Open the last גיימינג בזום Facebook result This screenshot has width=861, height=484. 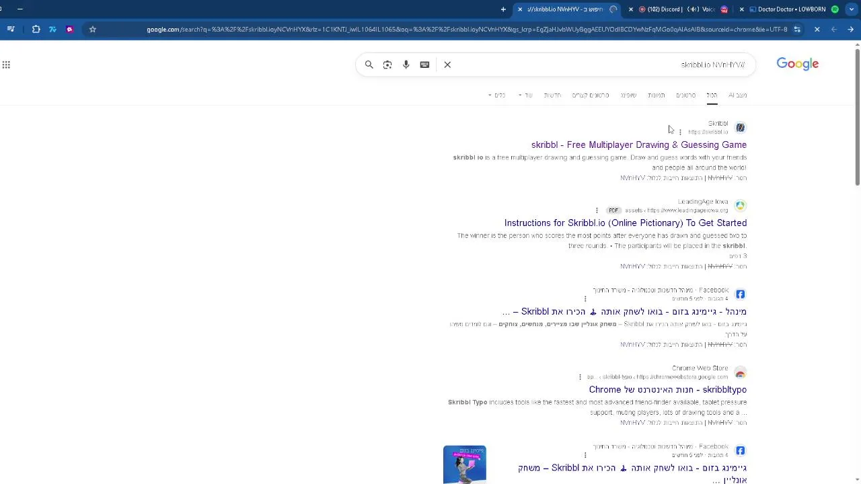pyautogui.click(x=632, y=473)
